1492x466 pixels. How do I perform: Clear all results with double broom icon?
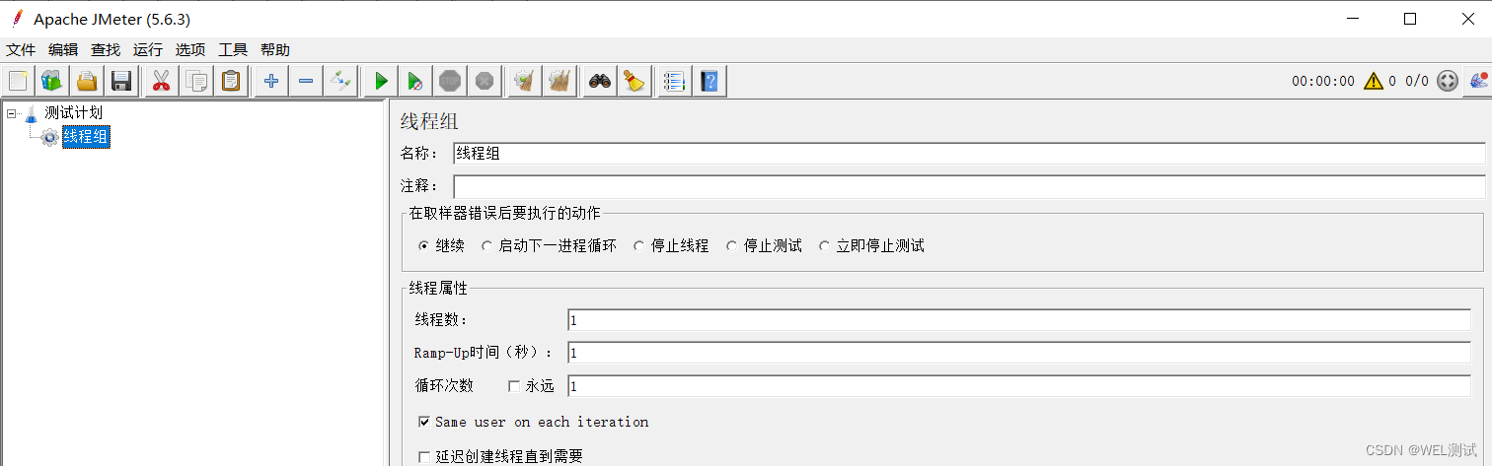[x=559, y=81]
